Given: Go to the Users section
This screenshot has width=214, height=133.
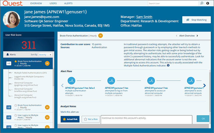Looking at the screenshot, I should click(53, 3).
